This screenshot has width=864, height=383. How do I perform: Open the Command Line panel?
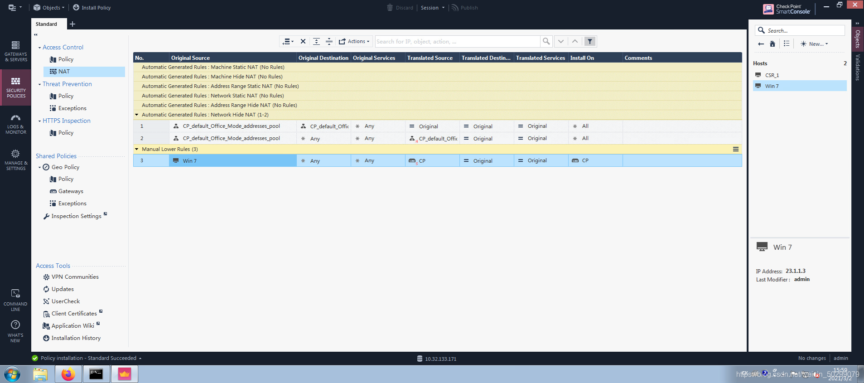pos(15,300)
